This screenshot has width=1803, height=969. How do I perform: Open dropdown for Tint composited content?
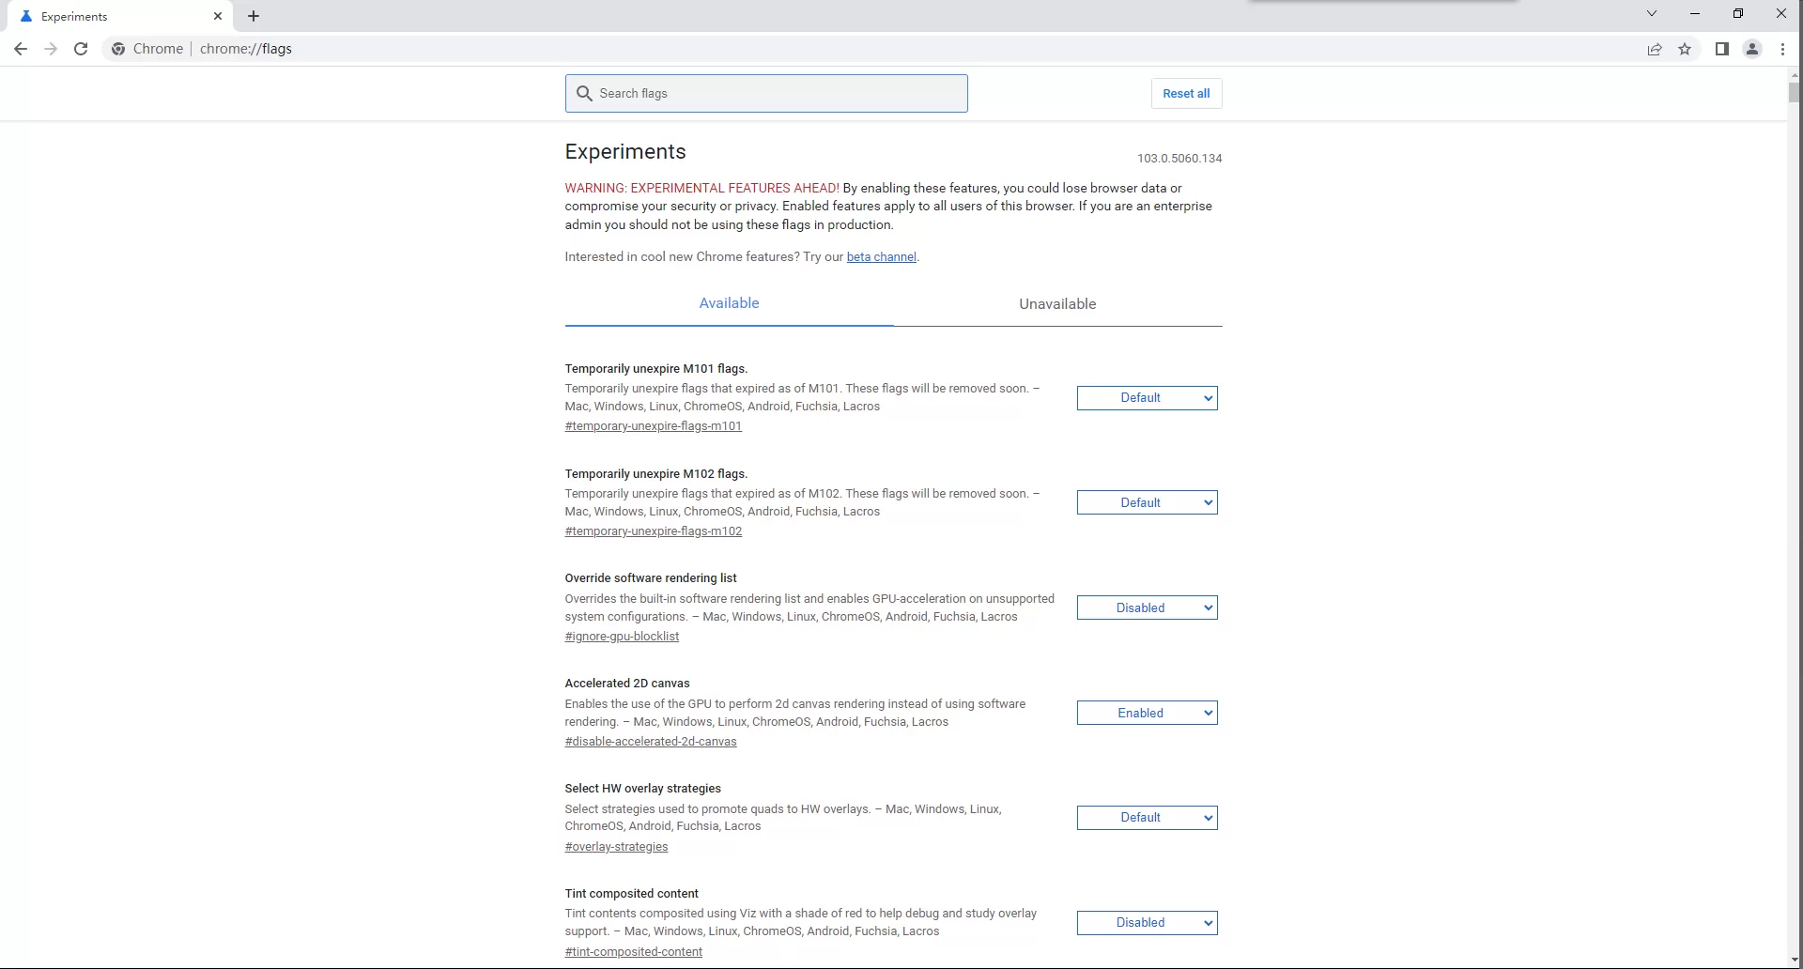coord(1147,923)
